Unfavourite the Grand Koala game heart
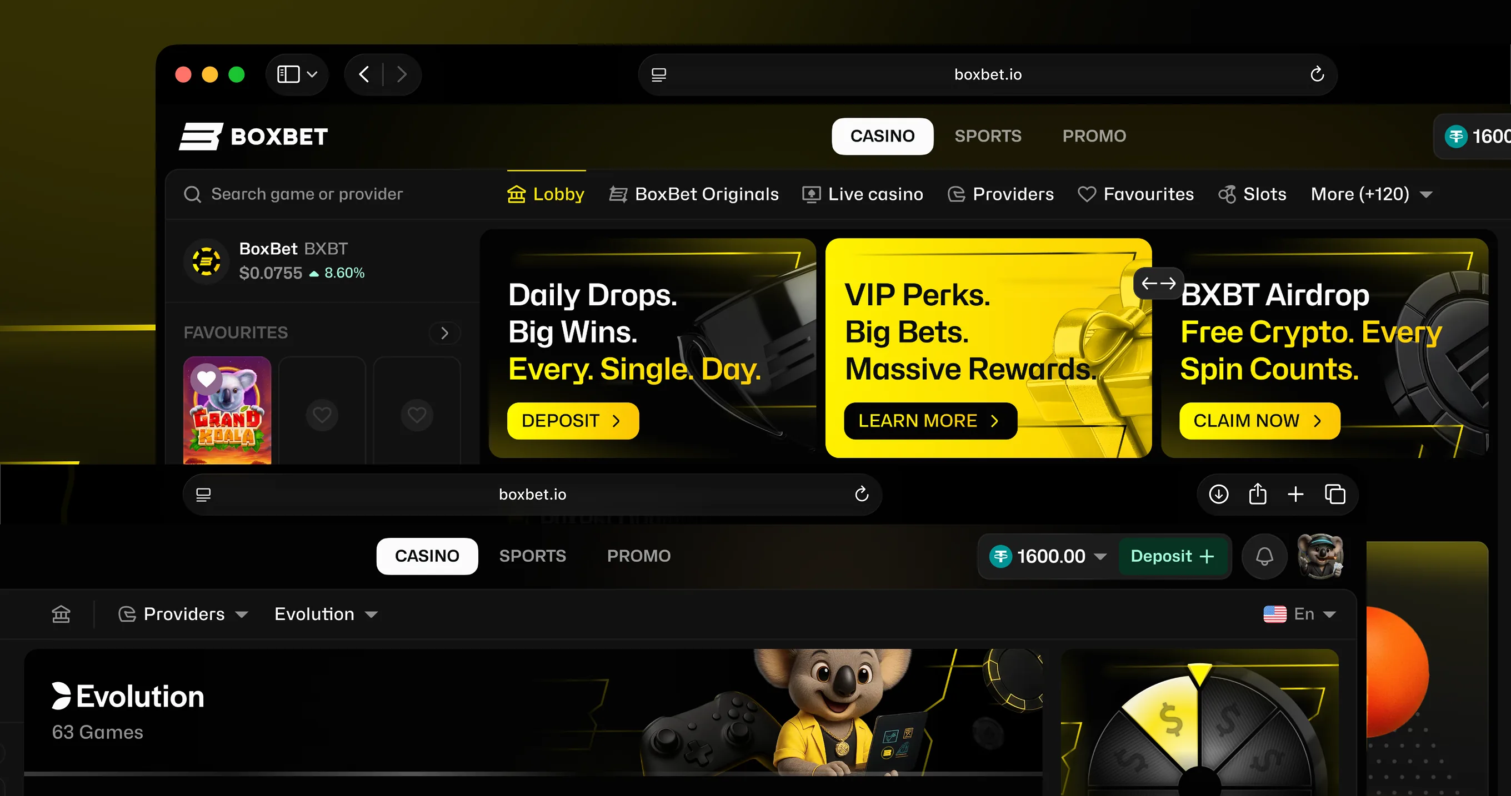This screenshot has height=796, width=1511. point(206,379)
